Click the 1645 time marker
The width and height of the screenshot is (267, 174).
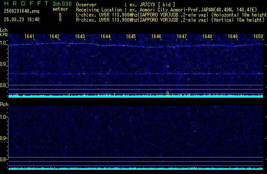[131, 36]
